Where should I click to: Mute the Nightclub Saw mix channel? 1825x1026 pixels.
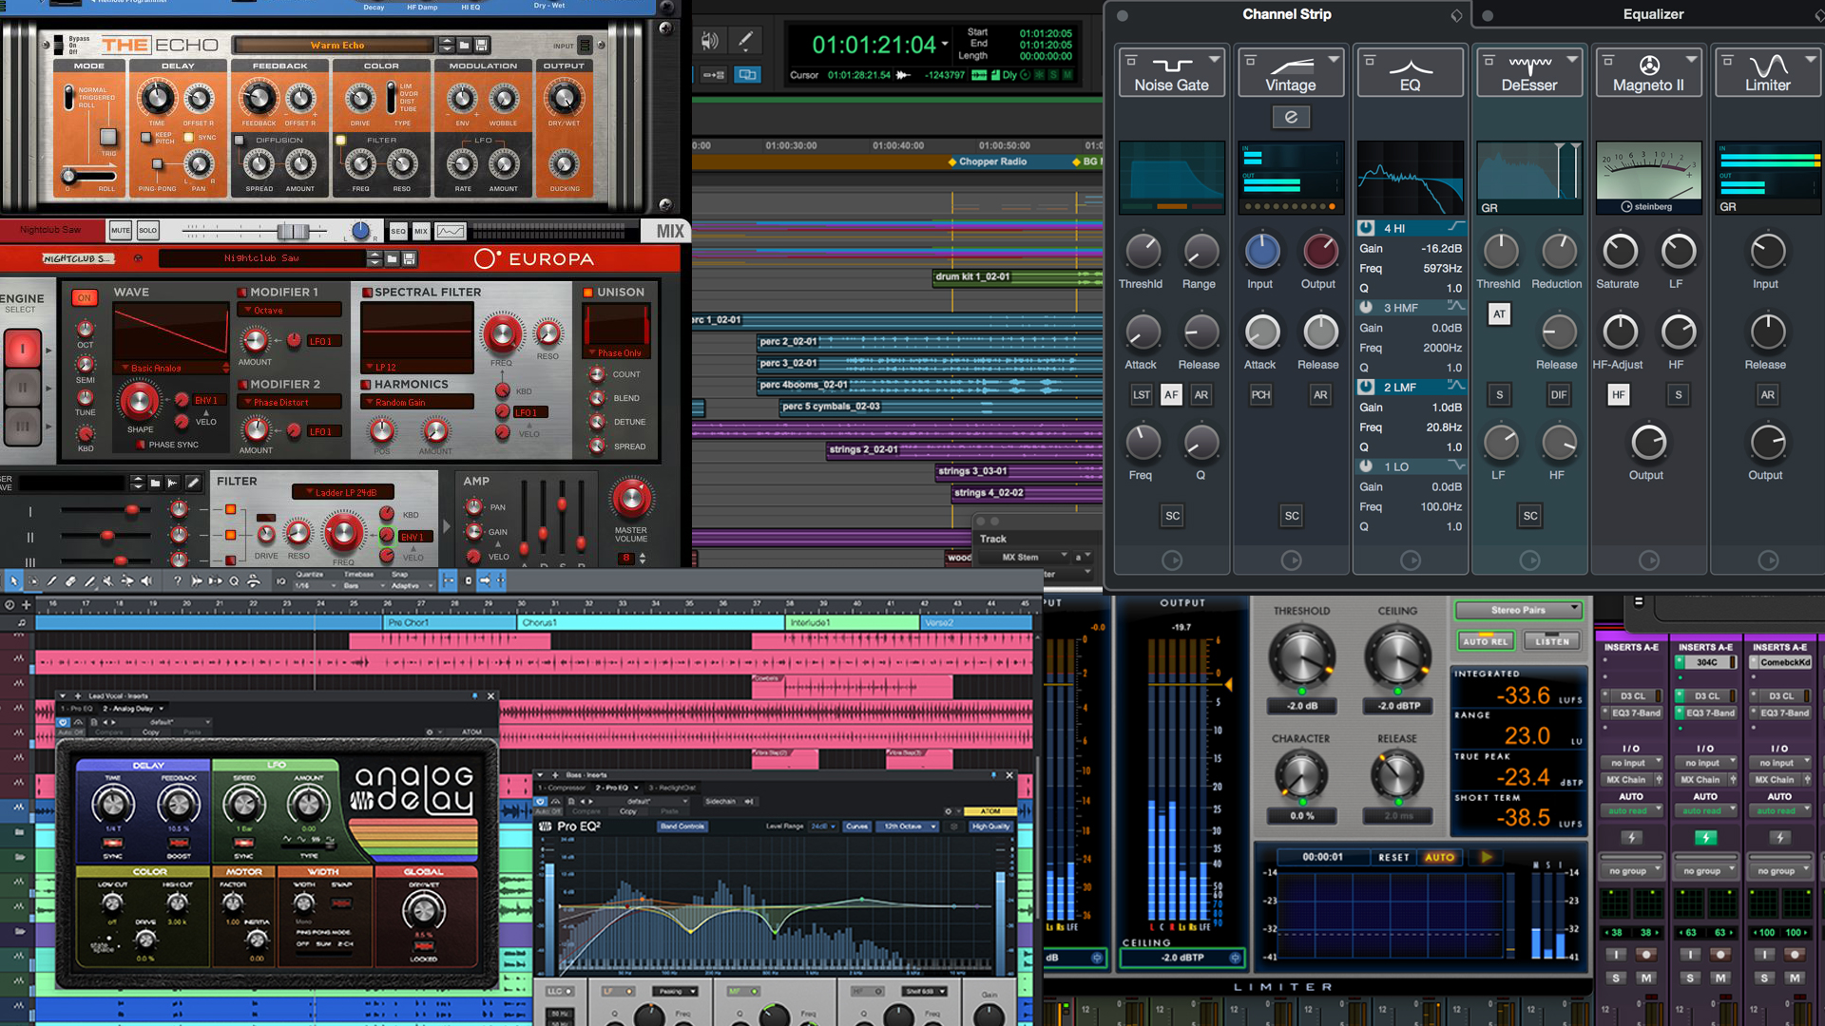coord(120,231)
